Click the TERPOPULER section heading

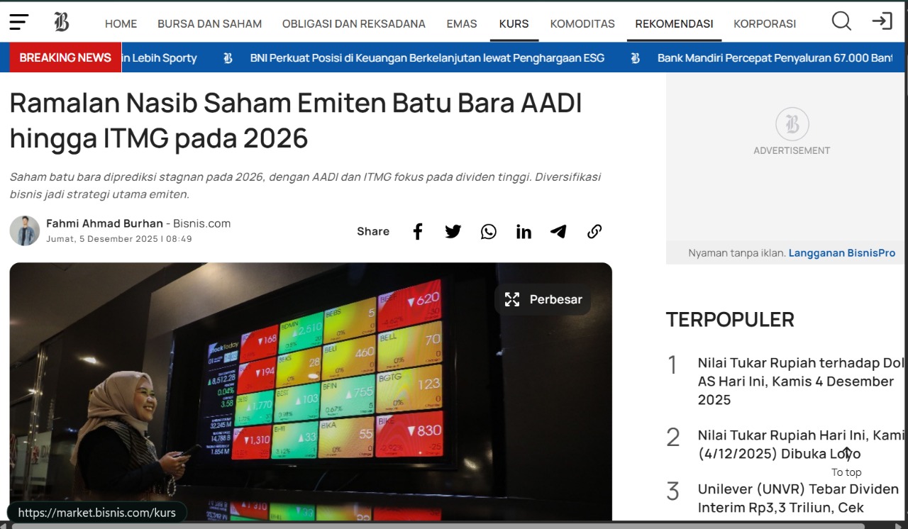(730, 320)
